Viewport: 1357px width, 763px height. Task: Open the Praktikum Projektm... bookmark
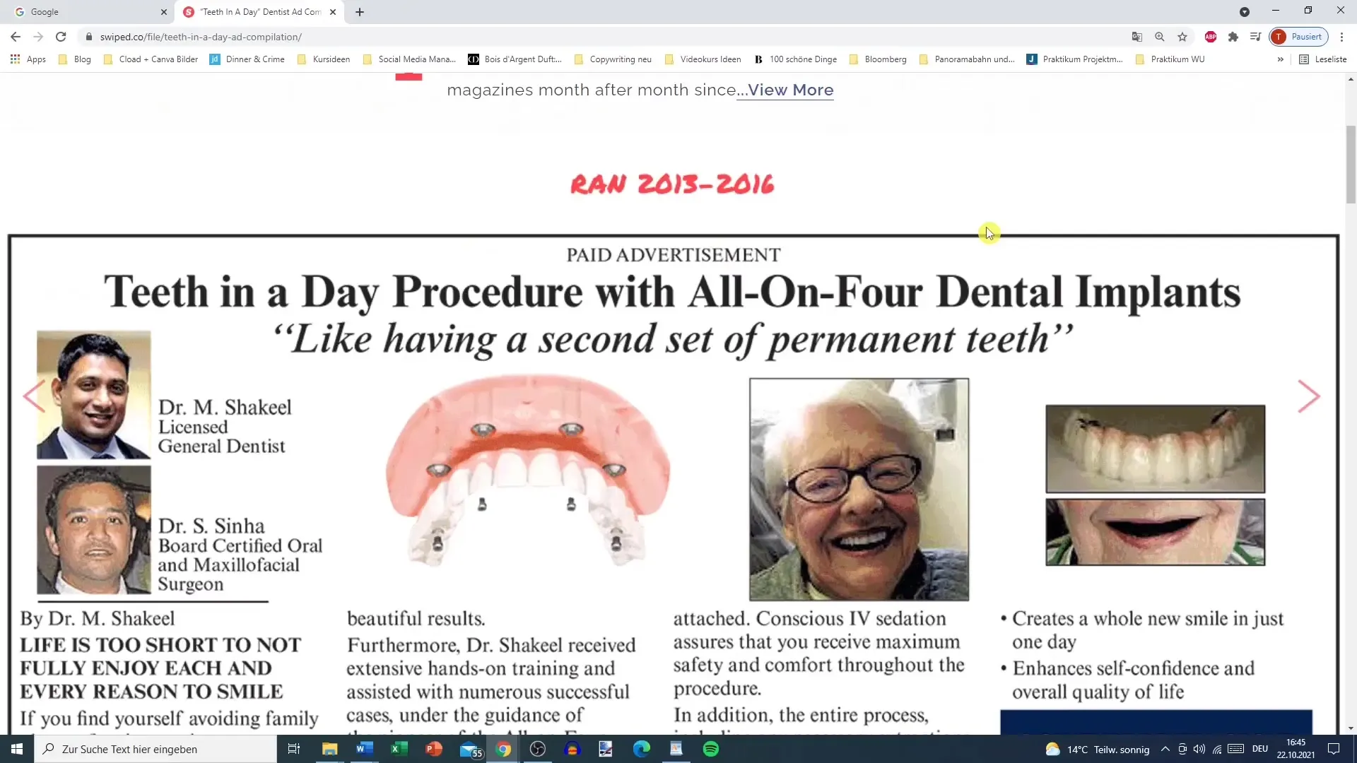click(x=1075, y=59)
